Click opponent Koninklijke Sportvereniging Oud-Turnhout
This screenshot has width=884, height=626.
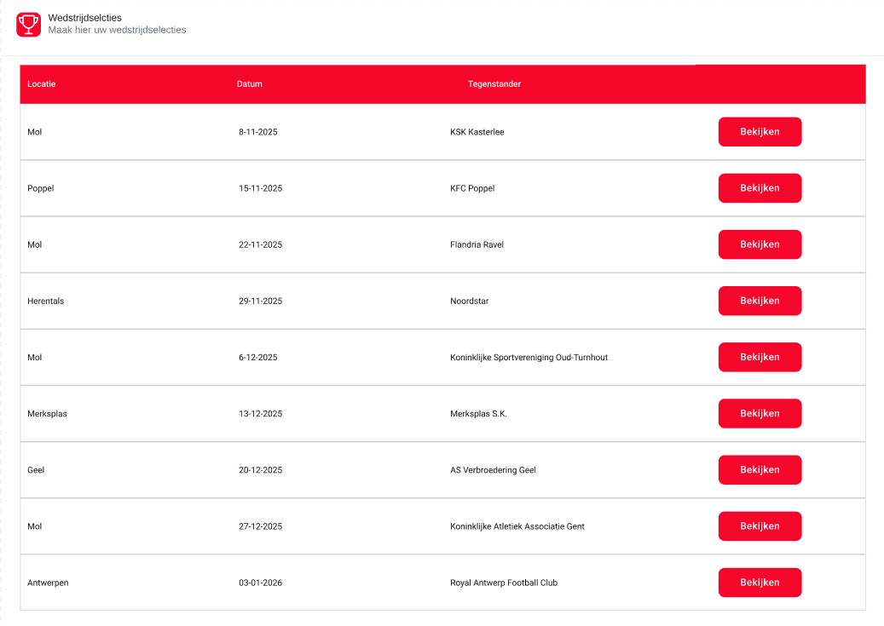529,357
